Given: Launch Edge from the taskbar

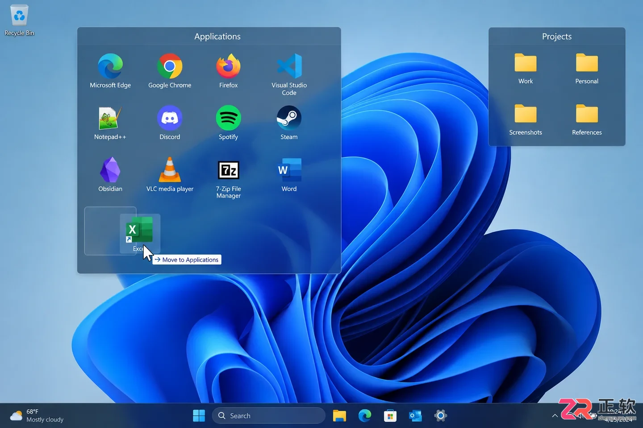Looking at the screenshot, I should pos(365,416).
